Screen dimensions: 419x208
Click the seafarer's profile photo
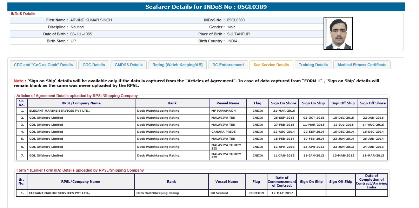338,34
